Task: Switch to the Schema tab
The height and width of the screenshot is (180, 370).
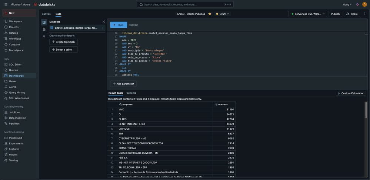Action: click(131, 93)
